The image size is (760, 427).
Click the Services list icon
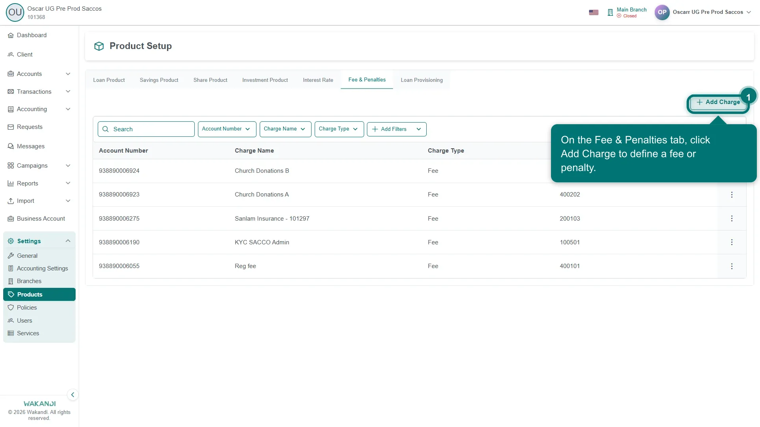tap(11, 333)
